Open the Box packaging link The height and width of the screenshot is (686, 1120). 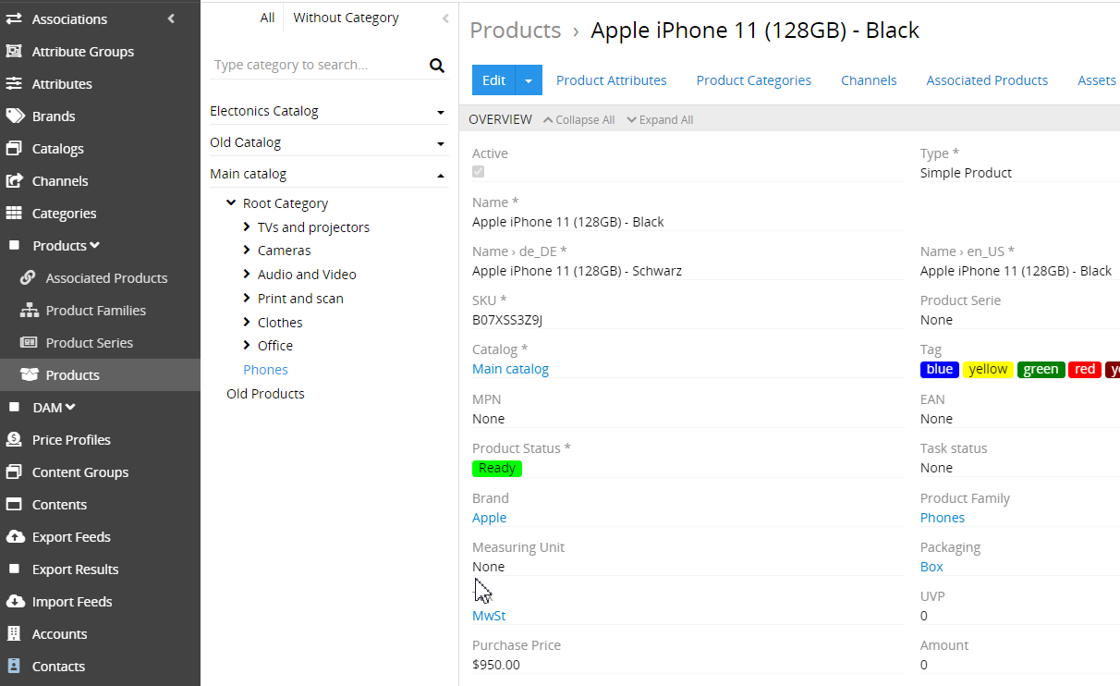(x=931, y=567)
